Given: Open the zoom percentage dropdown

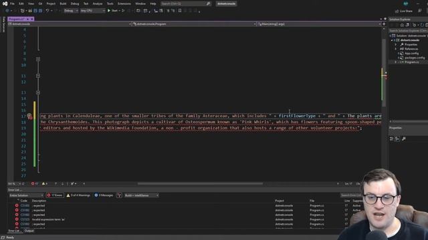Looking at the screenshot, I should (14, 184).
